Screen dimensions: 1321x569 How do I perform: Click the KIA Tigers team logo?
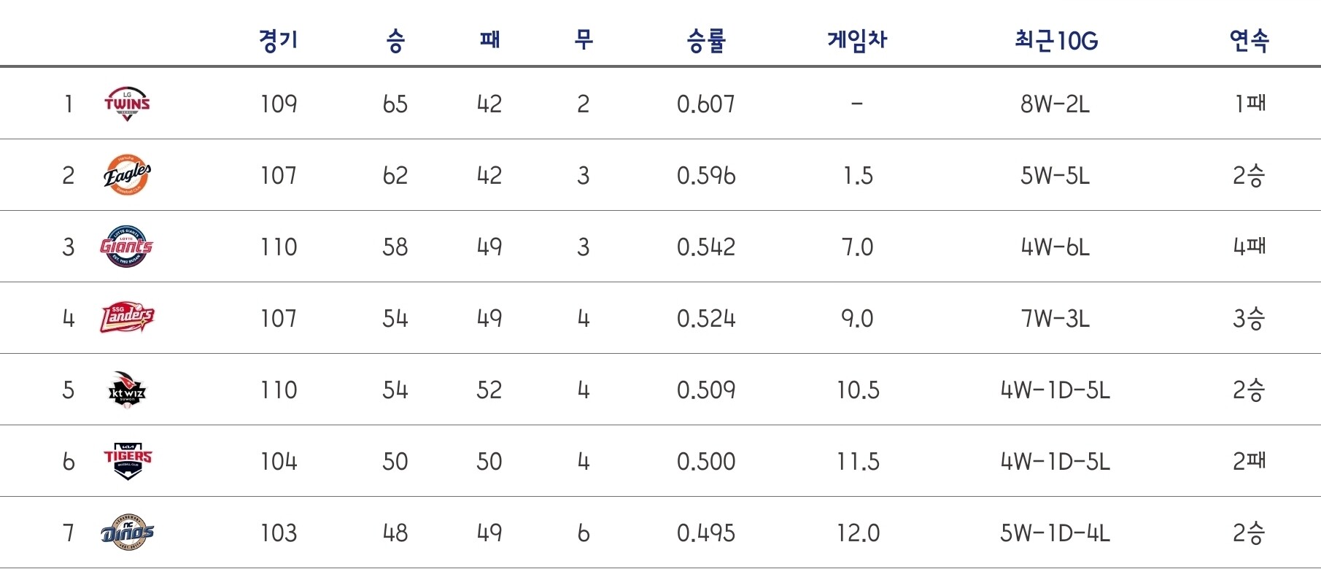coord(127,461)
